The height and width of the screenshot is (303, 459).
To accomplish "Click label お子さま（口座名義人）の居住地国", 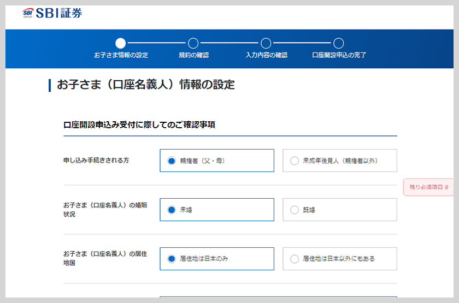I will pos(105,259).
